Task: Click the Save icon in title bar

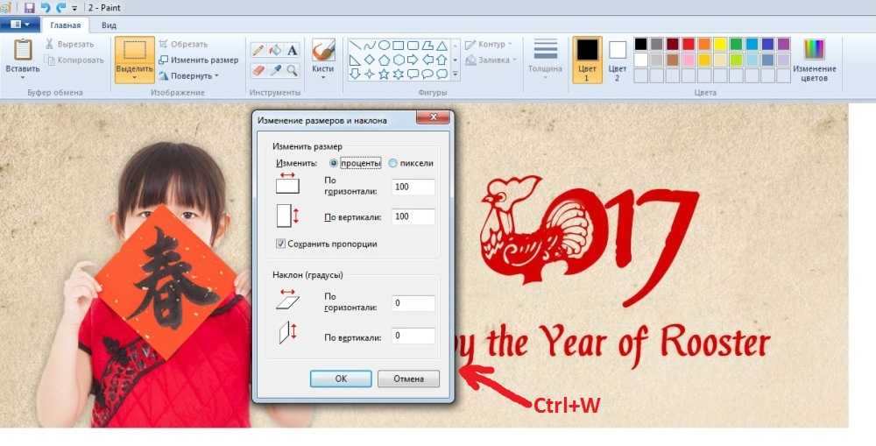Action: (x=30, y=7)
